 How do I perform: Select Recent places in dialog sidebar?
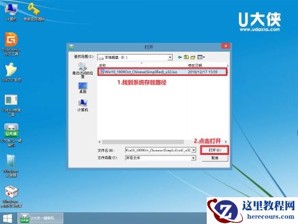point(83,70)
